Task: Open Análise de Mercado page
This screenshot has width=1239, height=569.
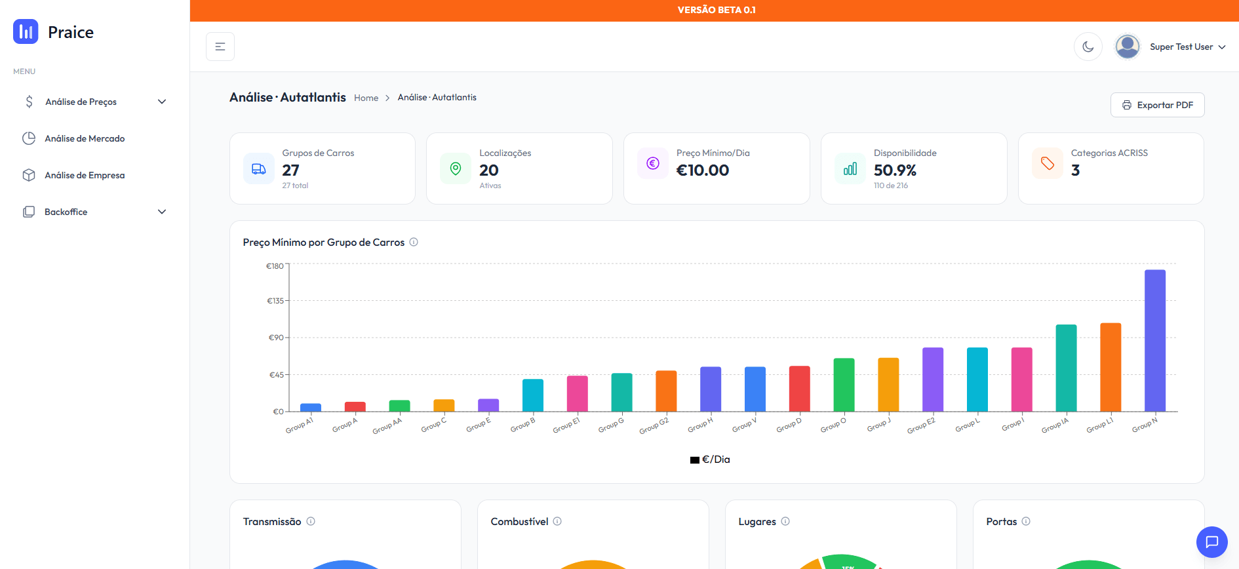Action: tap(85, 138)
